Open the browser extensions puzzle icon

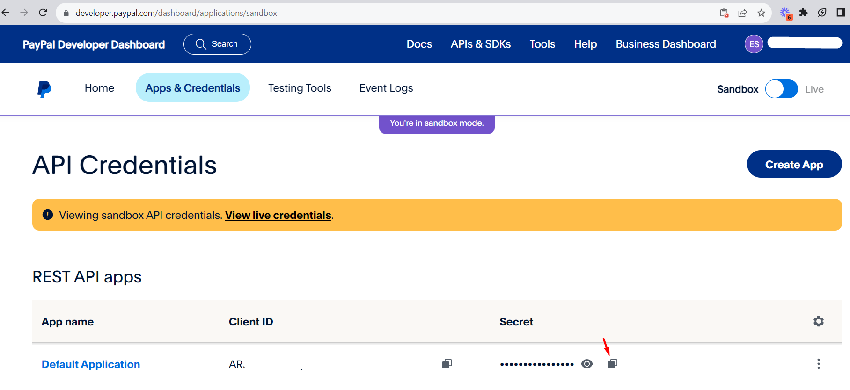click(803, 13)
